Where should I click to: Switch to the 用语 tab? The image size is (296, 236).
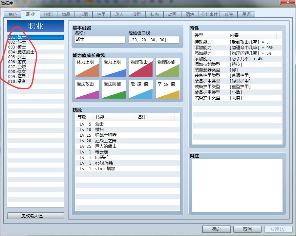pyautogui.click(x=246, y=14)
